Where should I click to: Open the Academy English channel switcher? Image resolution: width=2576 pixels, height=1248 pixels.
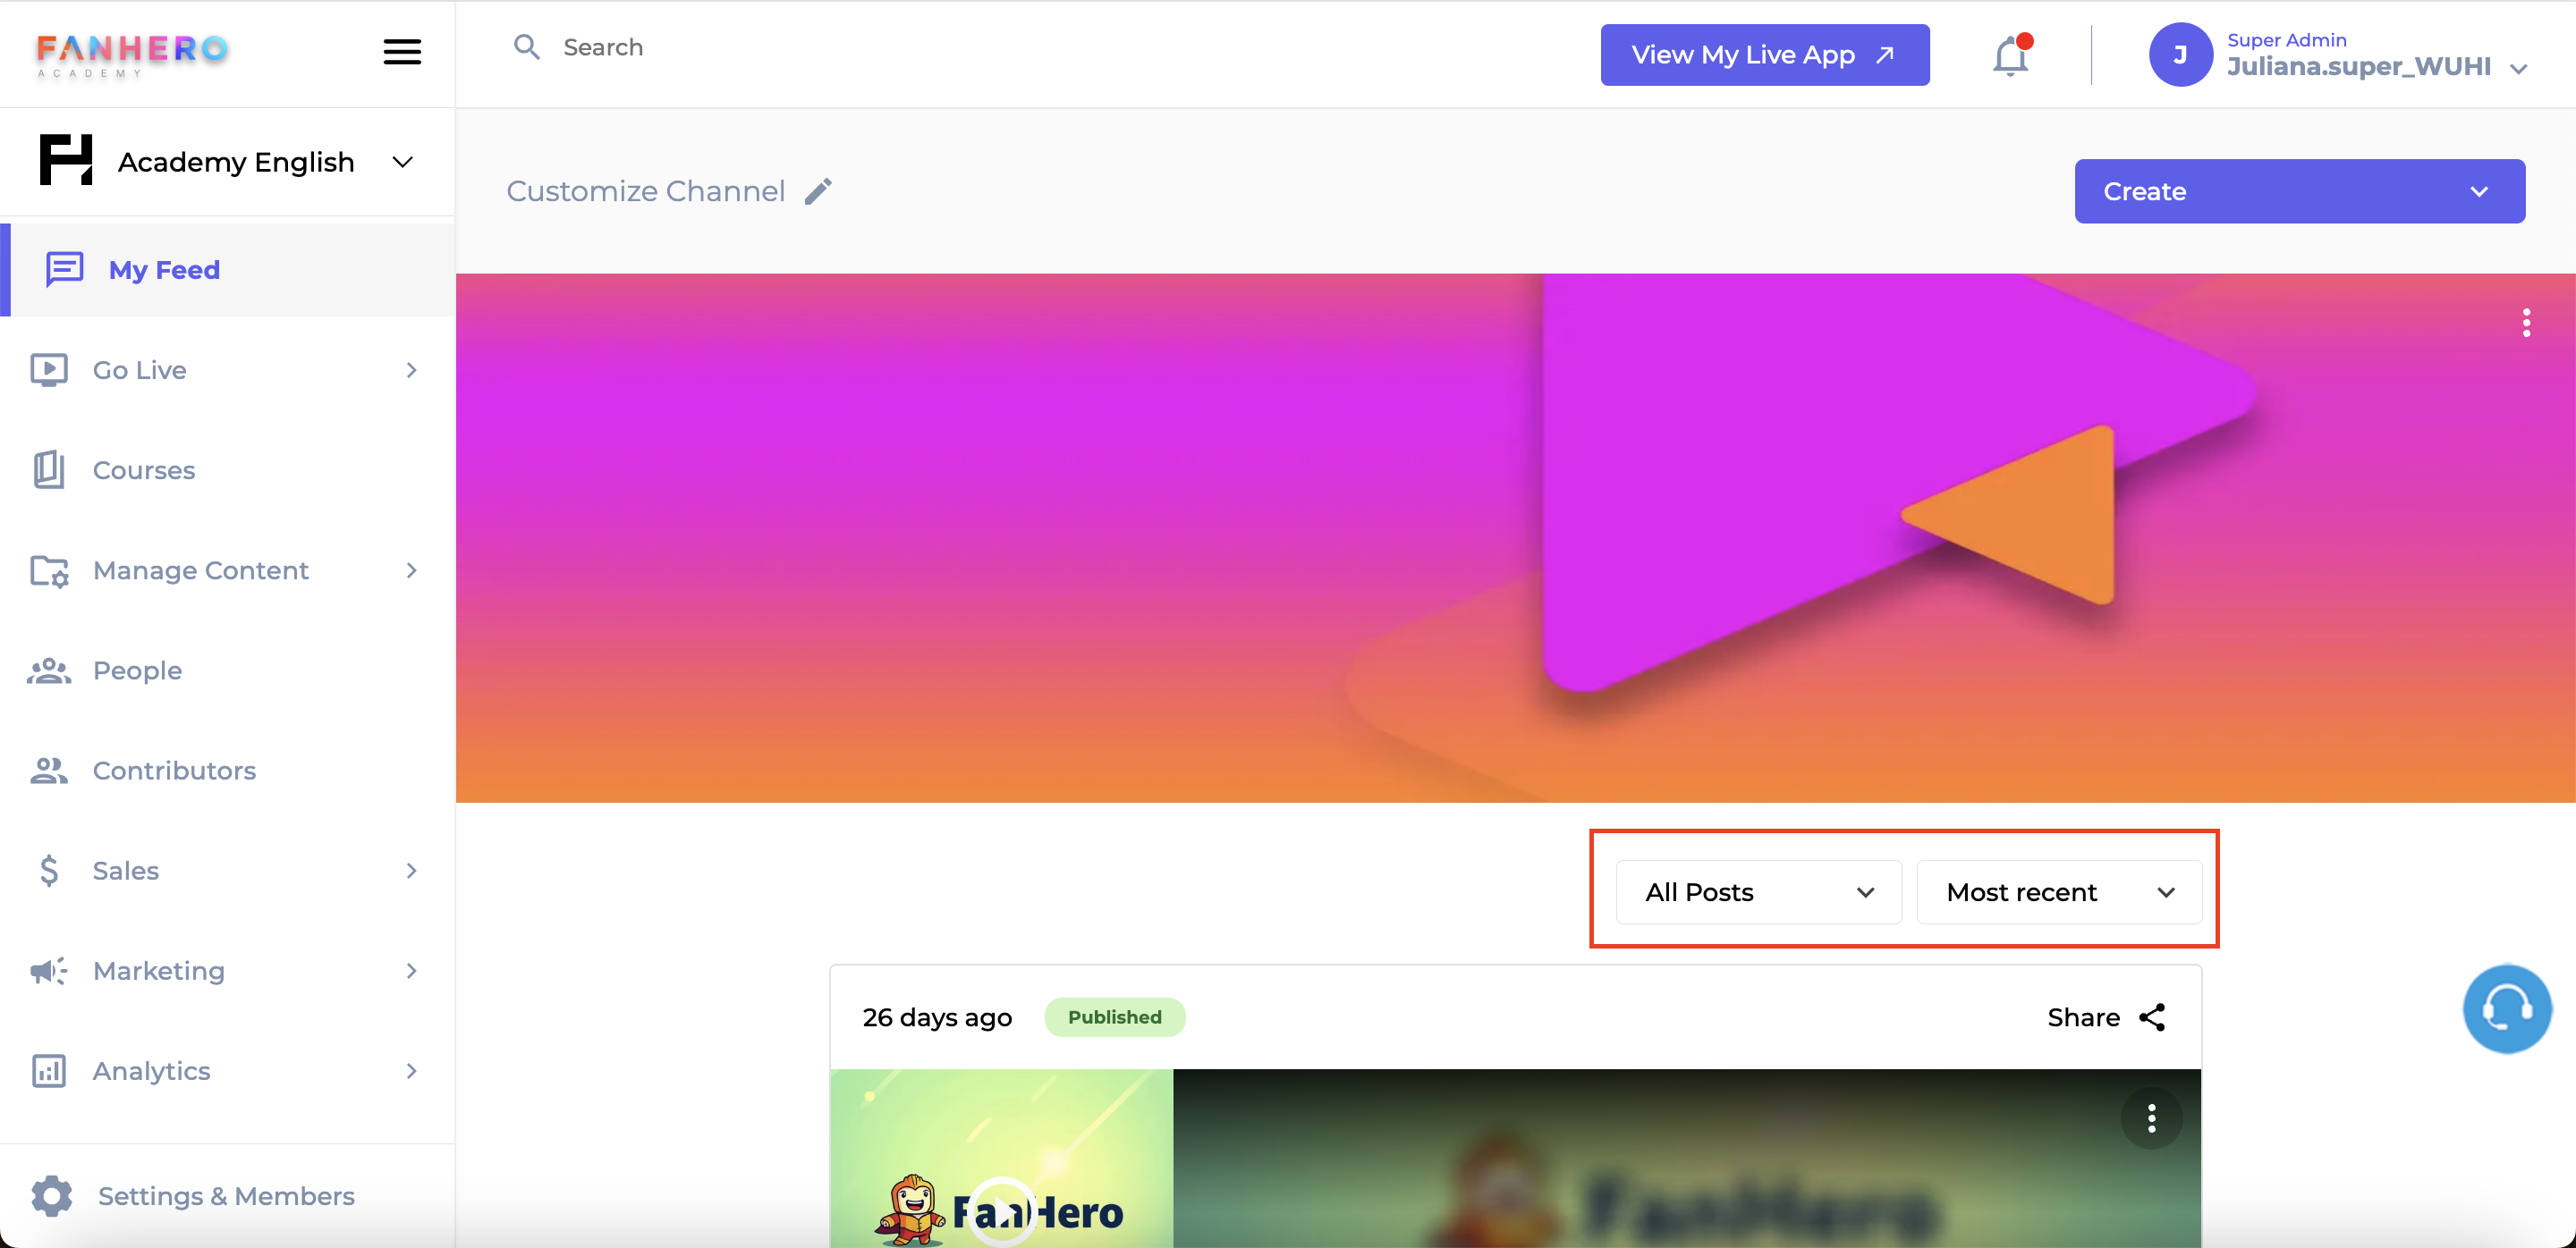pos(402,162)
